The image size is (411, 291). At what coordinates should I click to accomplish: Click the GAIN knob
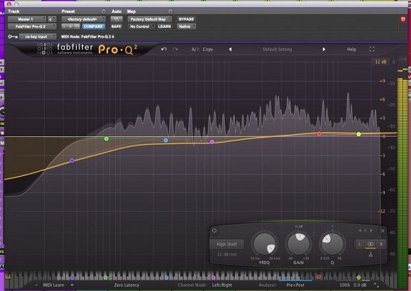[x=298, y=242]
